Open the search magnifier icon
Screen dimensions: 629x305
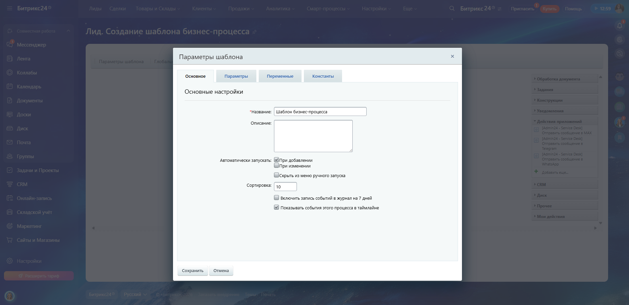click(452, 8)
